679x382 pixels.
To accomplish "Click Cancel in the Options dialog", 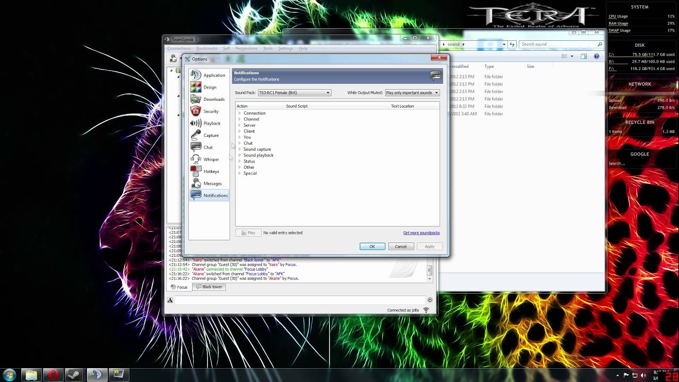I will (x=401, y=246).
